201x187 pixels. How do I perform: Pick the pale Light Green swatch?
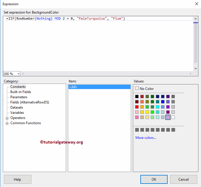coord(152,117)
